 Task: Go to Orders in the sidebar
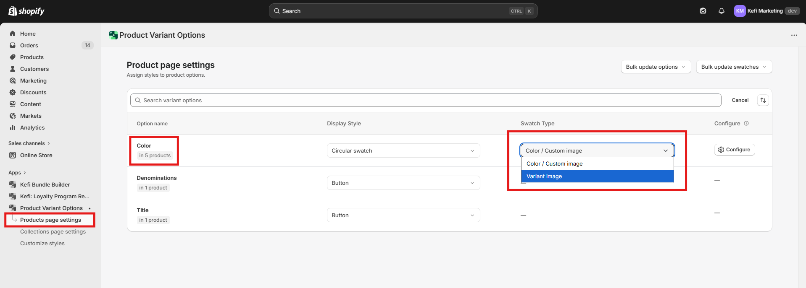(x=29, y=45)
